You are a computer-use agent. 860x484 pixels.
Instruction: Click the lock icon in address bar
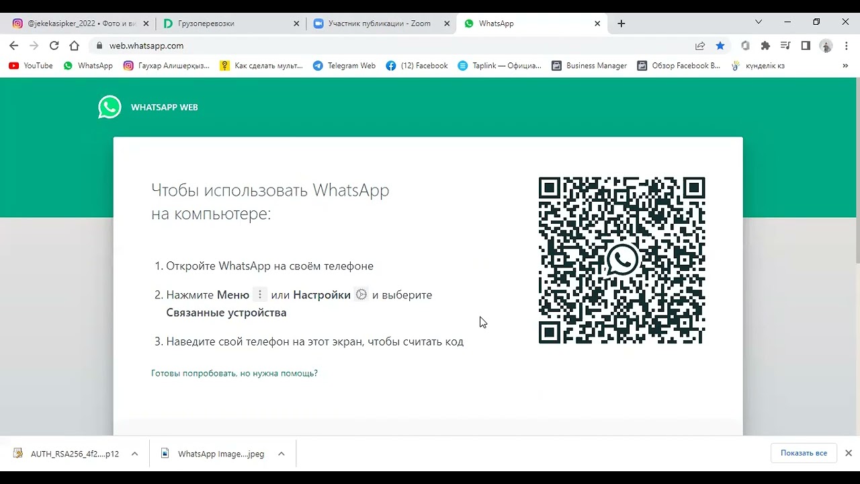tap(99, 46)
